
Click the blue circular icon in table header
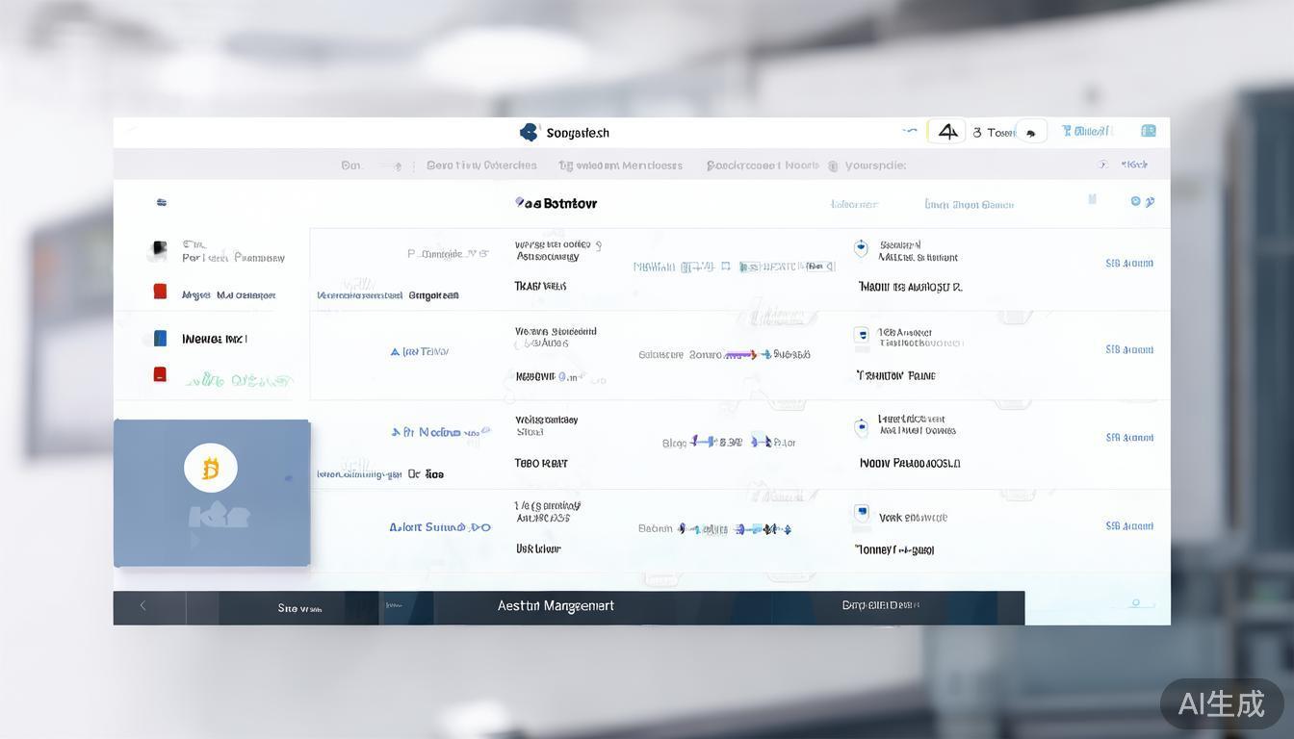(1136, 201)
